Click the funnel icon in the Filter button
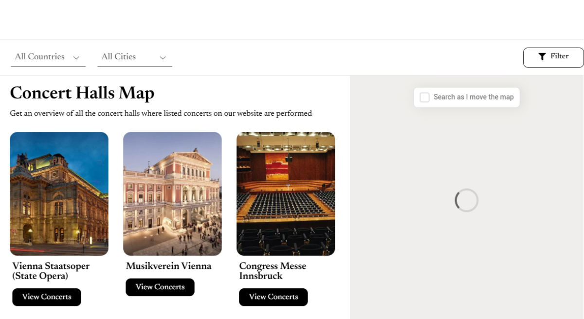 542,57
